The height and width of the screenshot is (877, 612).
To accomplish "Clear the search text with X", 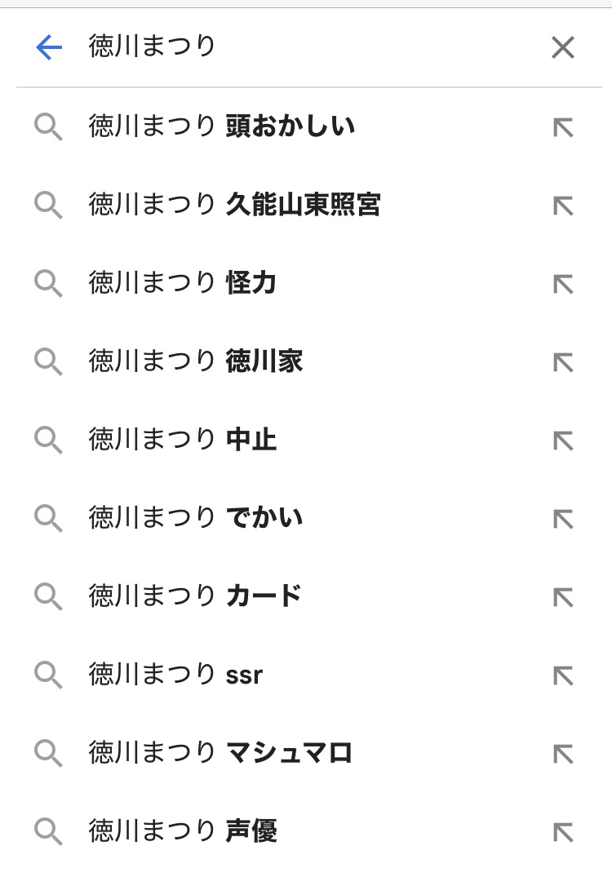I will [x=563, y=48].
